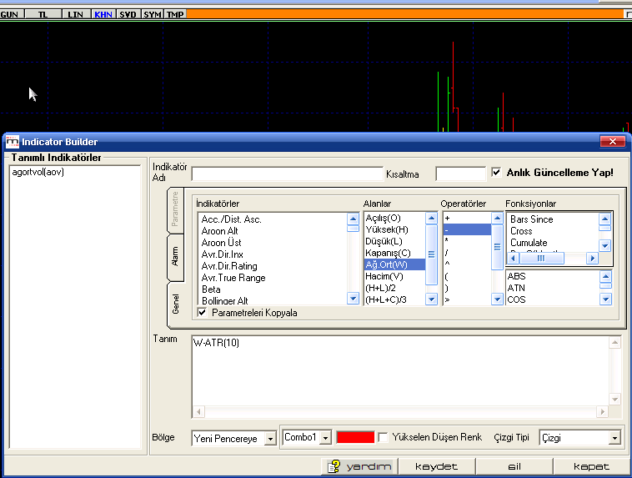The height and width of the screenshot is (478, 632).
Task: Select the TMP tab in top bar
Action: click(175, 14)
